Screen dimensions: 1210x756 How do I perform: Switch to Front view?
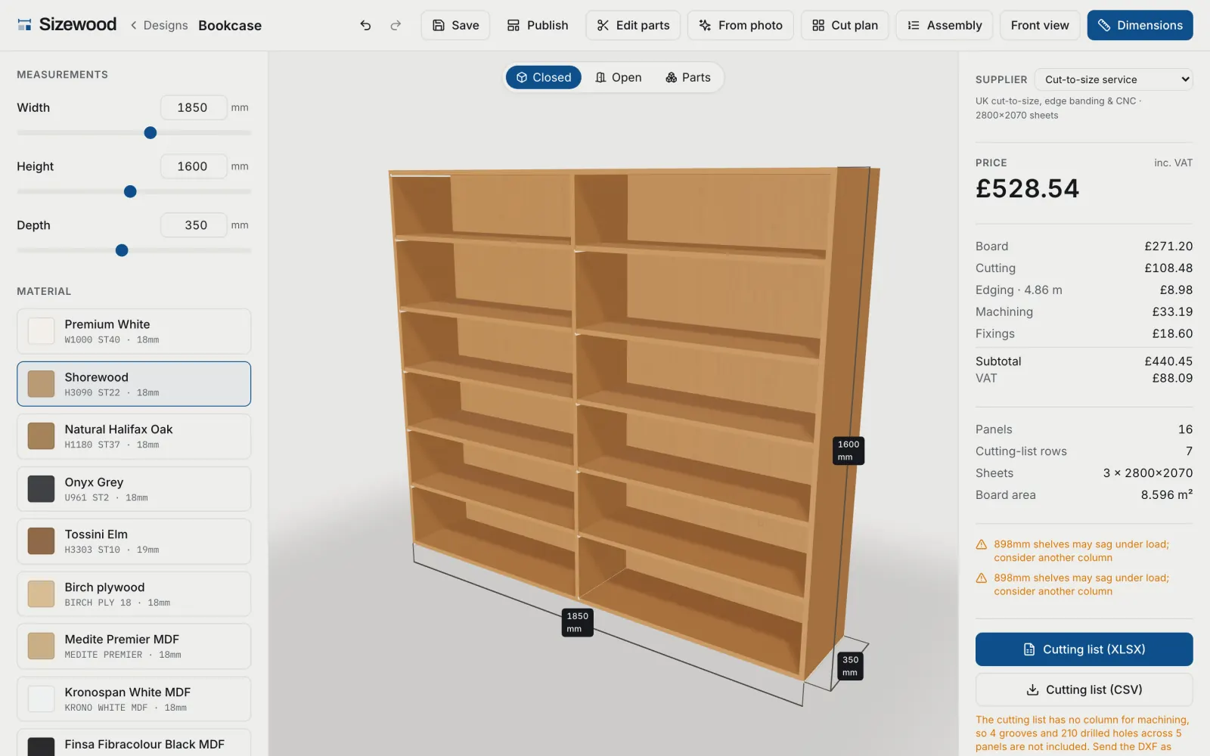click(x=1040, y=25)
